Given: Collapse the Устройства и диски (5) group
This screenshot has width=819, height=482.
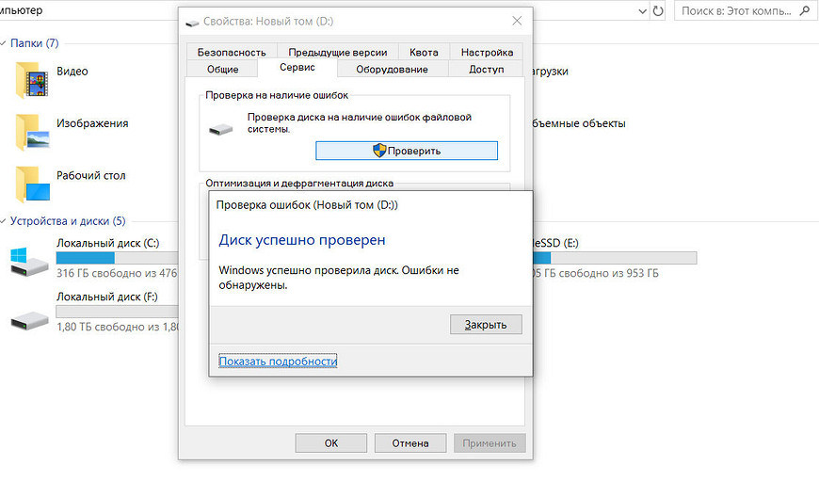Looking at the screenshot, I should tap(5, 221).
